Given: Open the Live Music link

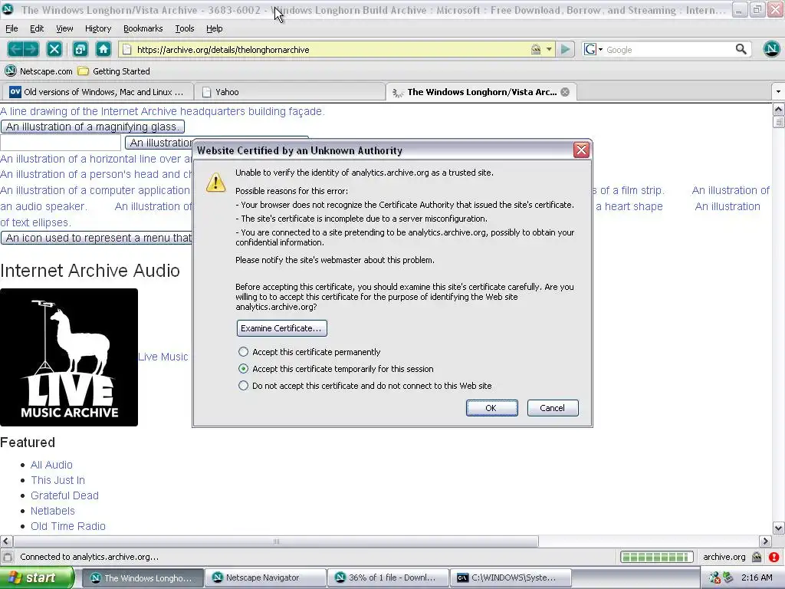Looking at the screenshot, I should 163,357.
